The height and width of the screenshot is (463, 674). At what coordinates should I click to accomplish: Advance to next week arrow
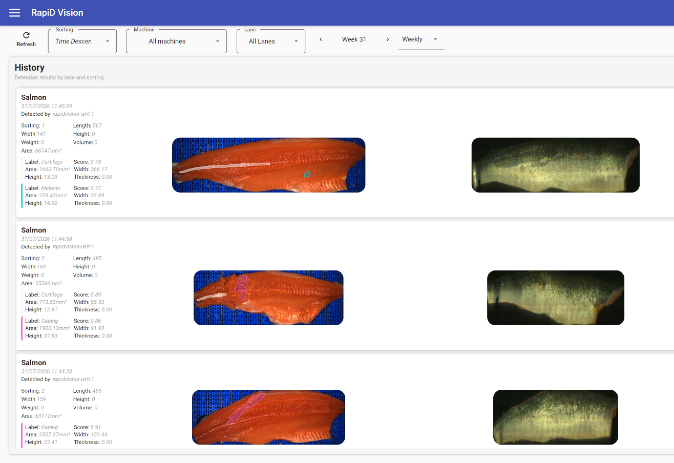coord(387,39)
